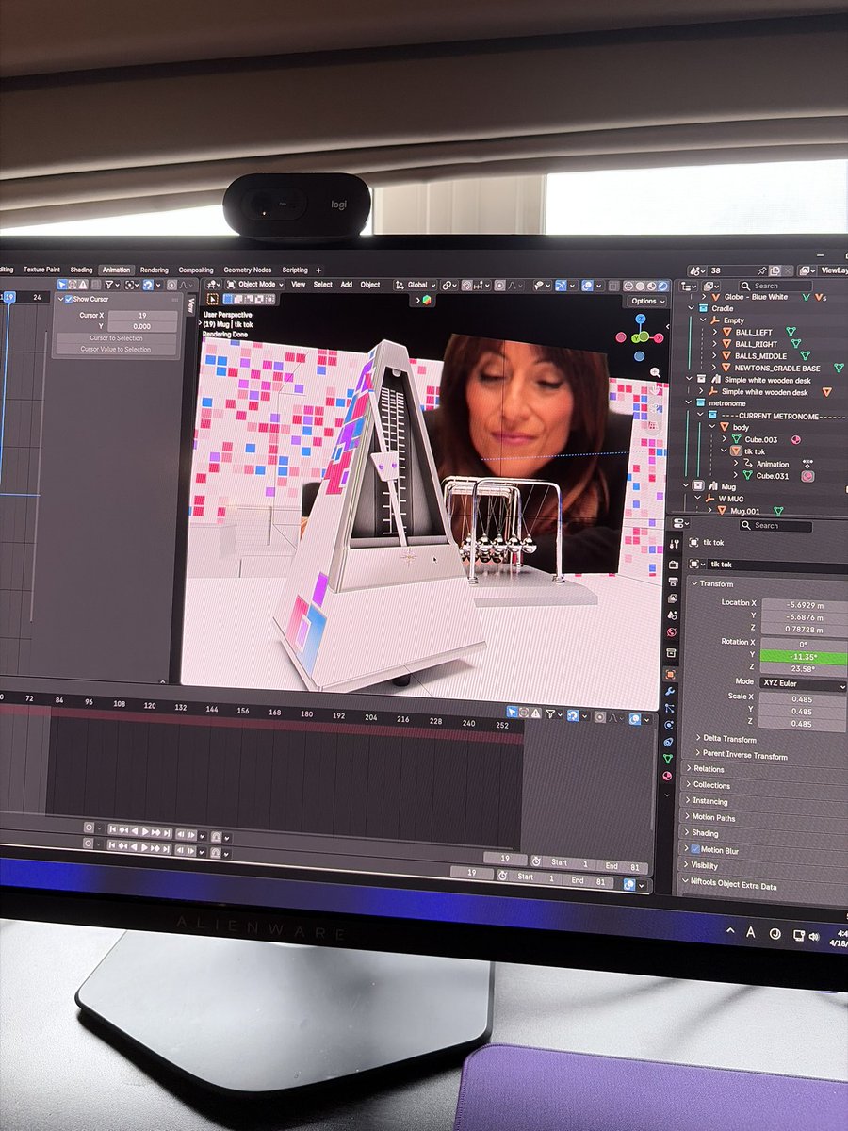Open the Shading workspace tab
Viewport: 848px width, 1131px height.
82,270
